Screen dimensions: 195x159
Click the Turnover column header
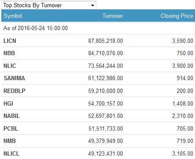click(113, 16)
